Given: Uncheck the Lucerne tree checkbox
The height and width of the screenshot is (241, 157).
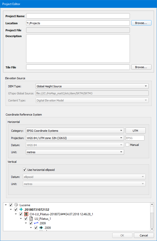Looking at the screenshot, I should pos(11,205).
